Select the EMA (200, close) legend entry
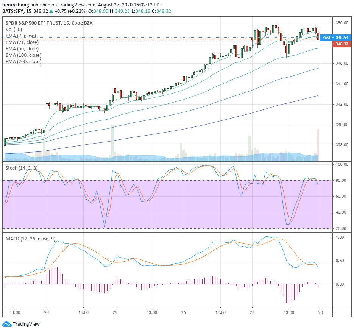 [x=23, y=62]
